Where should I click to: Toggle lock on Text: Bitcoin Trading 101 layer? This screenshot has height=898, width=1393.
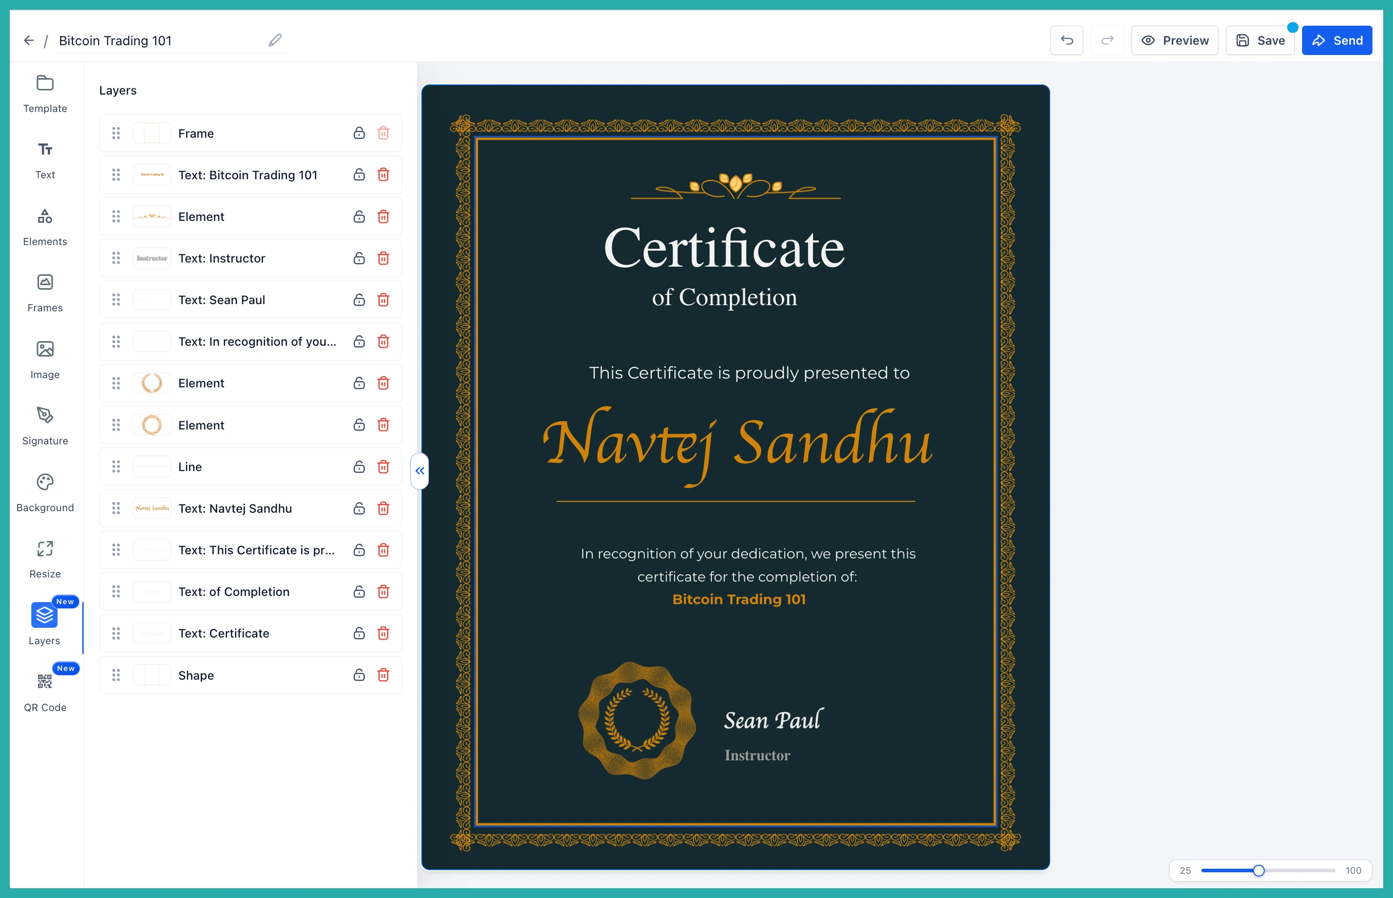click(359, 174)
